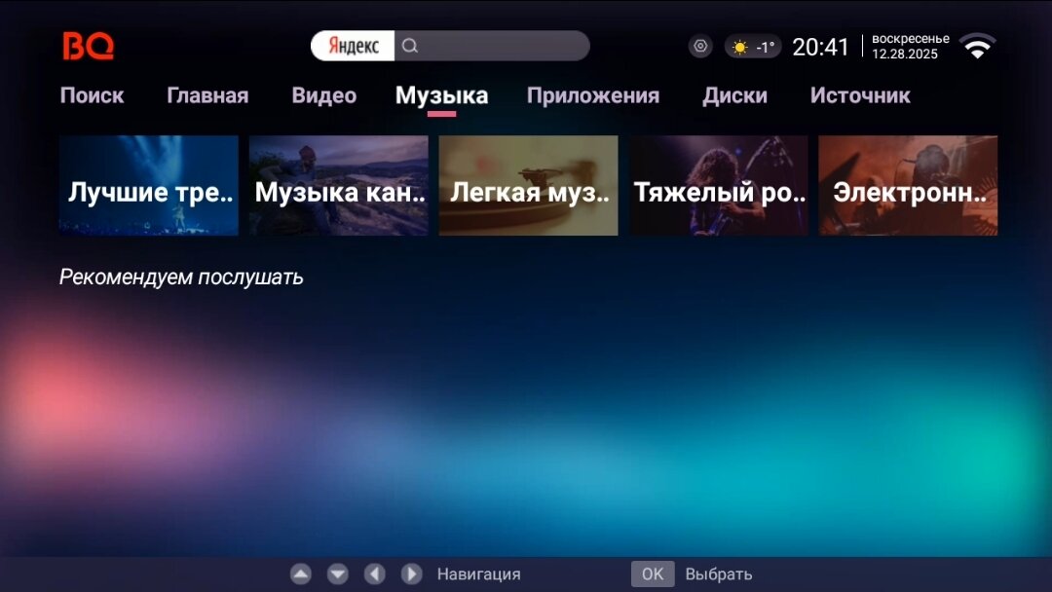This screenshot has width=1052, height=592.
Task: Select the Электронн.. tile
Action: tap(909, 186)
